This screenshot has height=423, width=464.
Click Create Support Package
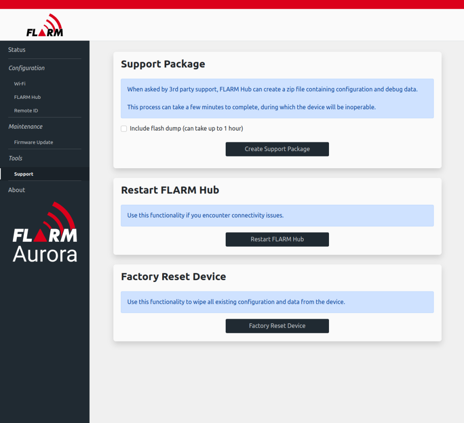[277, 149]
